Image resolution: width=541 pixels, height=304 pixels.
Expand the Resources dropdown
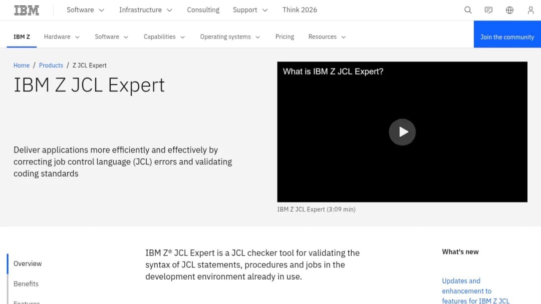[x=327, y=37]
